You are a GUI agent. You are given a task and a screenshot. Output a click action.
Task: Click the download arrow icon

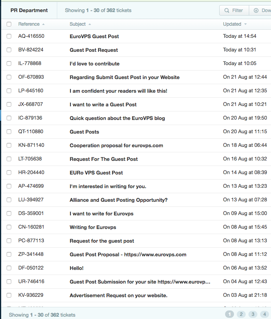coord(256,11)
